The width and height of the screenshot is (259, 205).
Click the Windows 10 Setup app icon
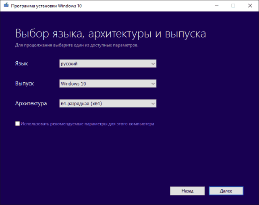(6, 5)
